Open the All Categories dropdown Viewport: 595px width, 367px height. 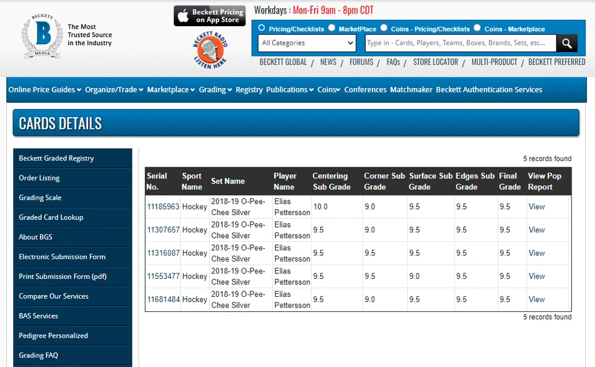pyautogui.click(x=307, y=43)
